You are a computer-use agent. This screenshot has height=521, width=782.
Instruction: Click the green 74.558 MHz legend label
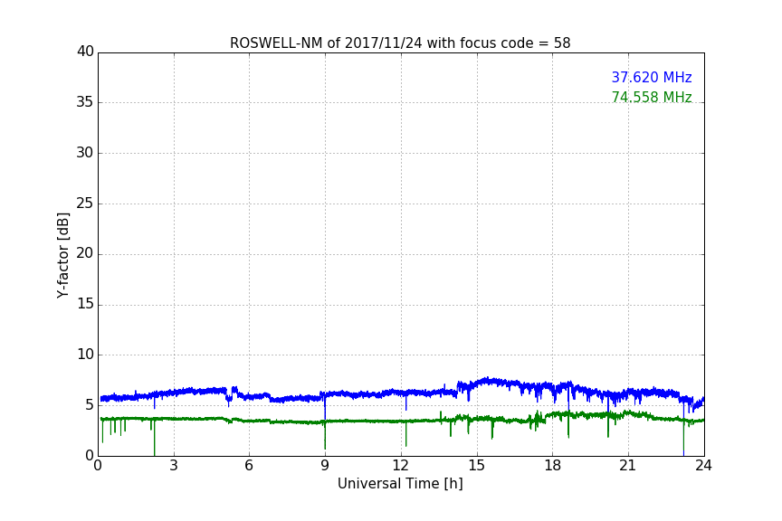coord(652,97)
